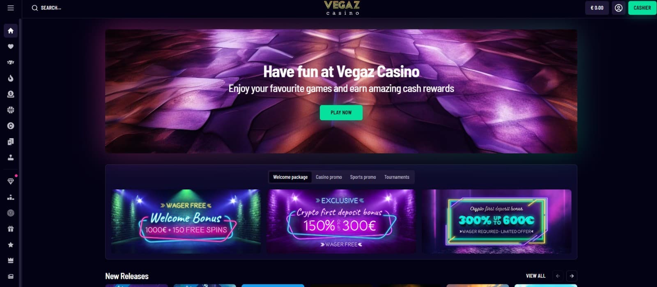
Task: Switch to the Tournaments tab
Action: point(397,177)
